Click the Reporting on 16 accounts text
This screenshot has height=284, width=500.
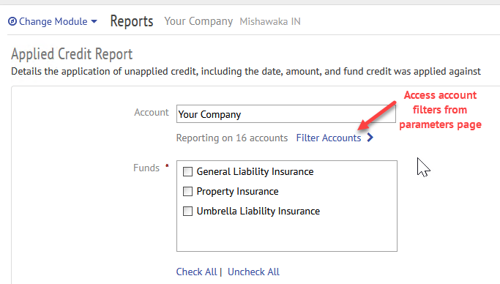[x=232, y=138]
